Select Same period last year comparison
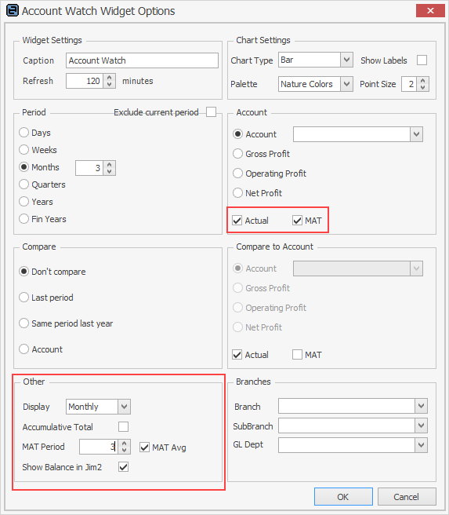449x515 pixels. click(24, 323)
